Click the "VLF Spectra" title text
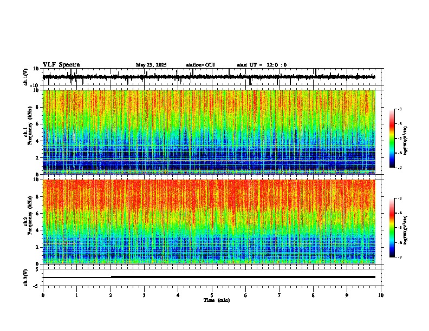The image size is (429, 331). pyautogui.click(x=61, y=65)
